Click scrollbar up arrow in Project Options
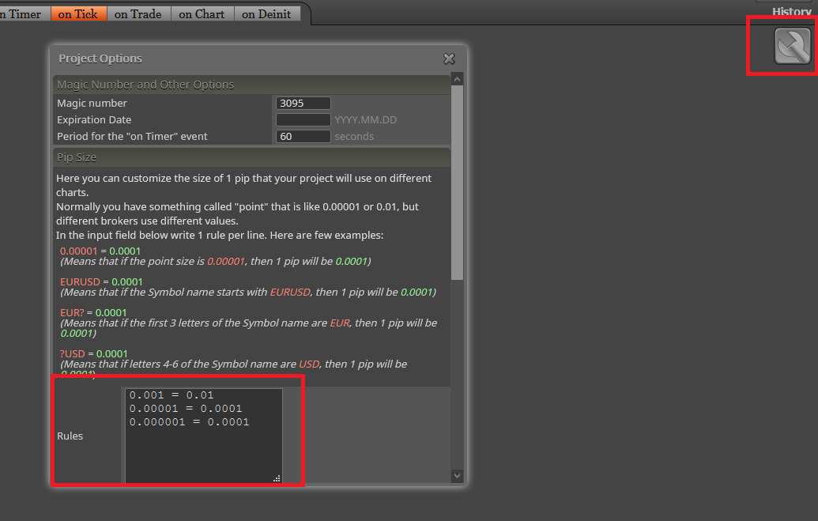 pos(457,79)
